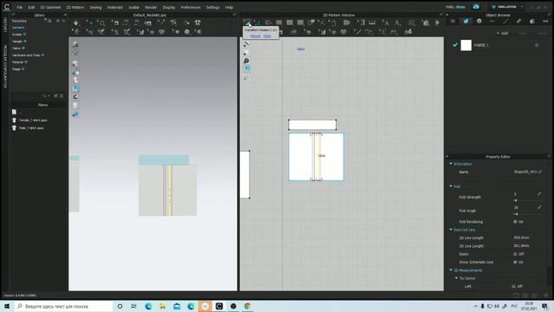This screenshot has height=312, width=554.
Task: Open the Sewing menu
Action: [95, 7]
